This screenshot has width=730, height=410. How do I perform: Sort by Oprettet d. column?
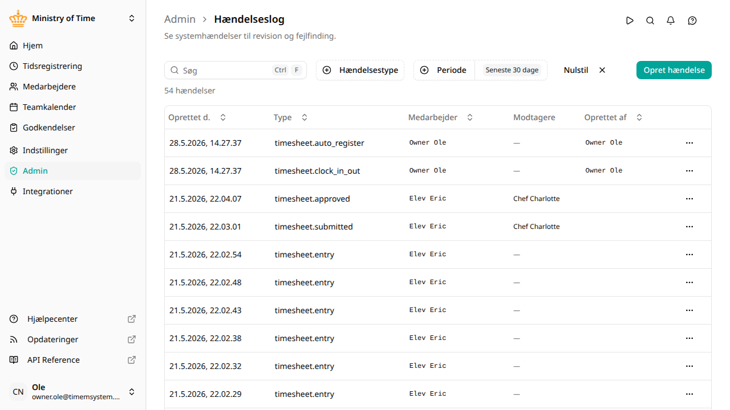pos(197,117)
